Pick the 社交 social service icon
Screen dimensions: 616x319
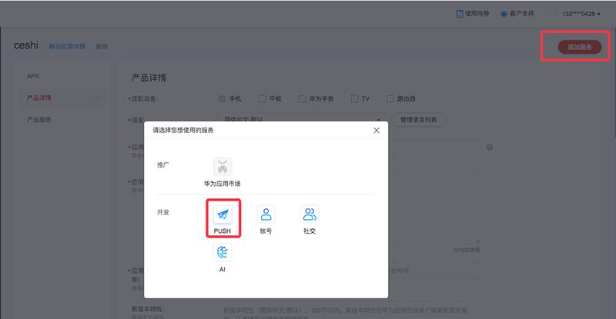(310, 214)
